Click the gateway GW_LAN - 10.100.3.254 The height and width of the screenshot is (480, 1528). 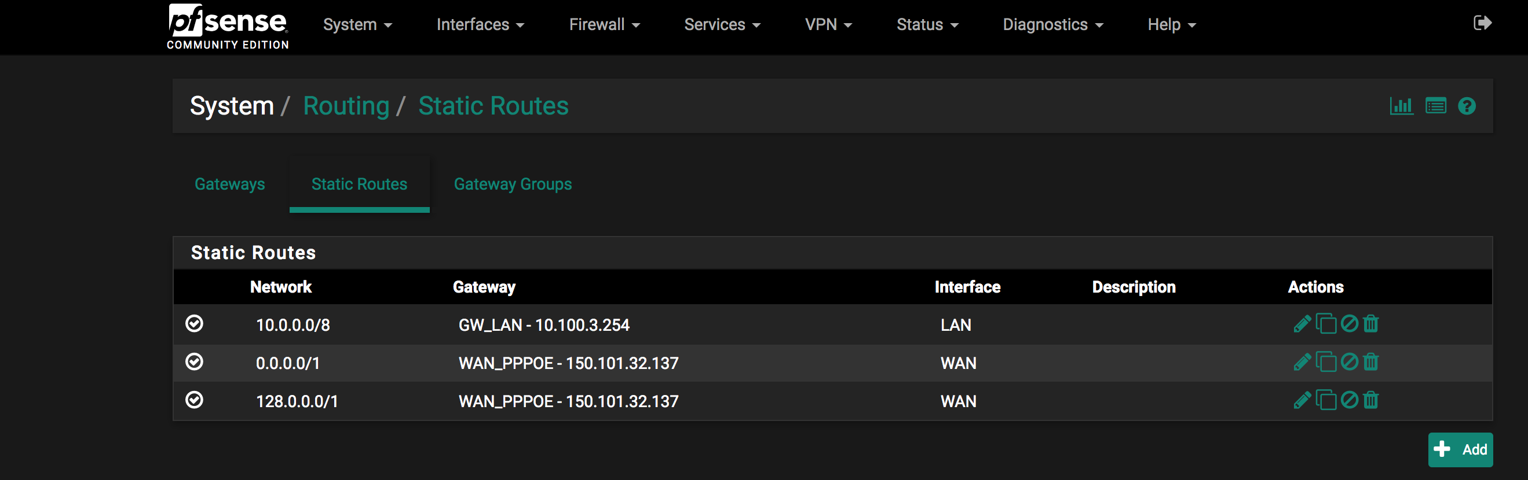coord(544,325)
